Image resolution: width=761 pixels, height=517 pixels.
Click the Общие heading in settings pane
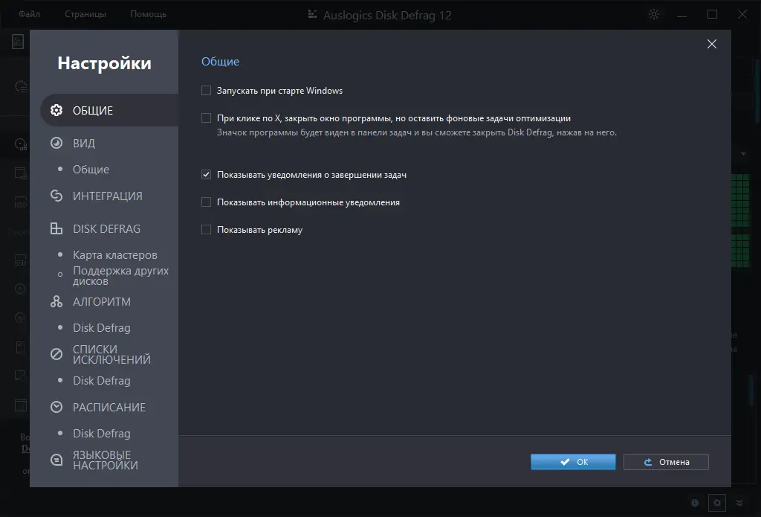[220, 62]
